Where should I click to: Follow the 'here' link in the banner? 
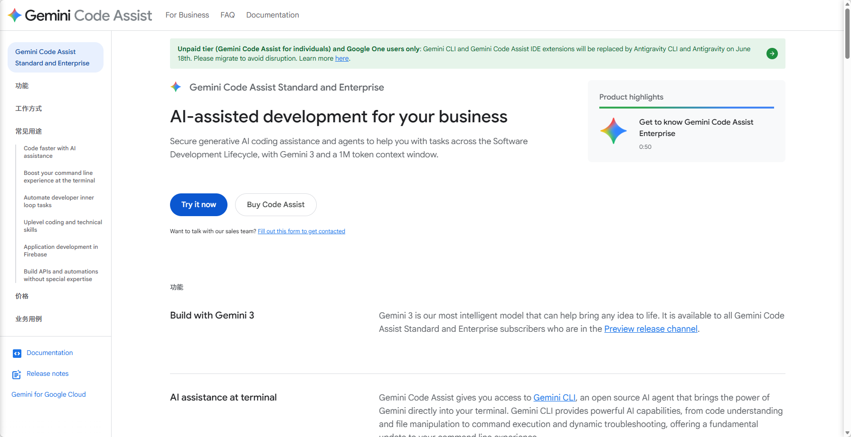coord(342,58)
